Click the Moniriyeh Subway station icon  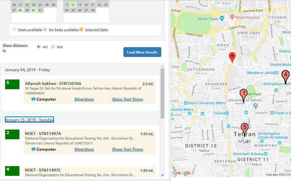(266, 154)
